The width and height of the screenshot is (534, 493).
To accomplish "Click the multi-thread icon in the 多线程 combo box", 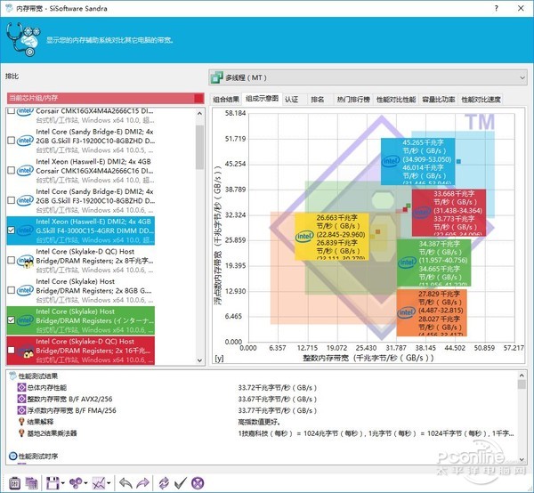I will (x=217, y=77).
